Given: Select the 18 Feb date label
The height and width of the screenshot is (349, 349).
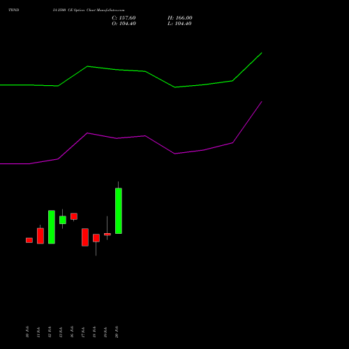Looking at the screenshot, I should [x=94, y=332].
